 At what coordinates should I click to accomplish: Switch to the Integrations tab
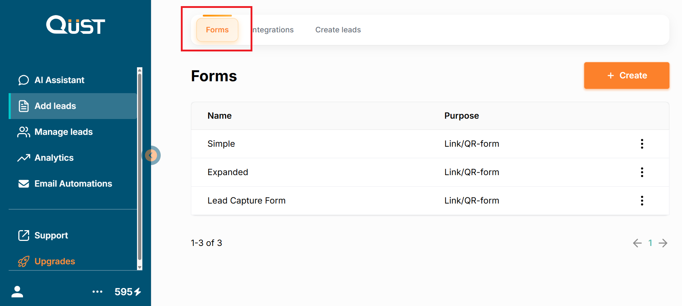point(273,30)
